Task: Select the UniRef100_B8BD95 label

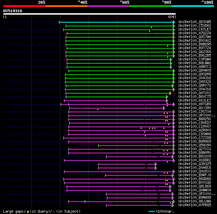Action: click(195, 44)
